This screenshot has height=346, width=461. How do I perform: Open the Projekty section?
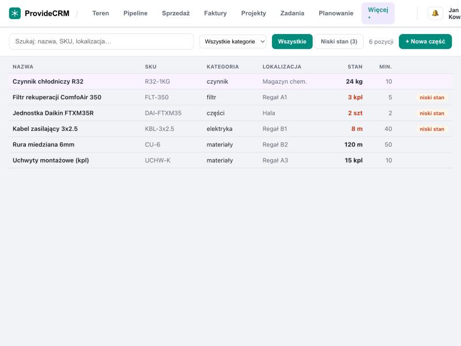[254, 13]
